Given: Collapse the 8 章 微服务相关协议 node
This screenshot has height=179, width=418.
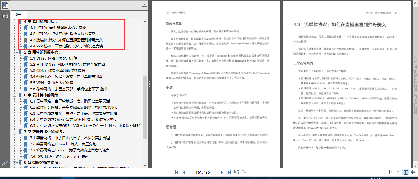Looking at the screenshot, I should (x=14, y=162).
